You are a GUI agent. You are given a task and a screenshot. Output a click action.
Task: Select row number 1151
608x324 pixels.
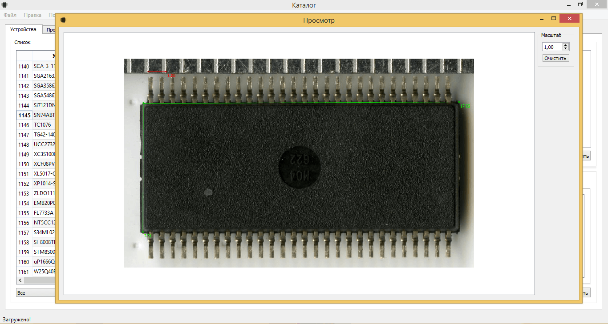tap(24, 174)
